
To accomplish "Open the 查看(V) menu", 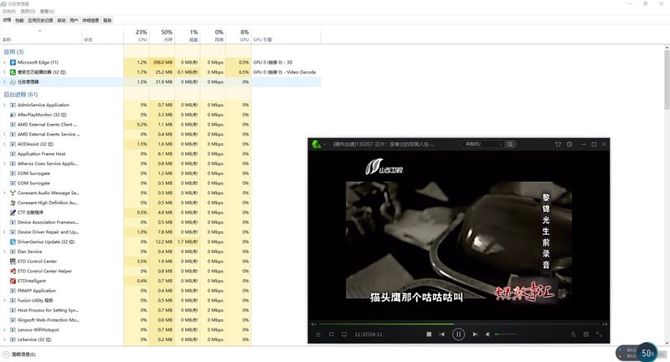I will (x=47, y=12).
